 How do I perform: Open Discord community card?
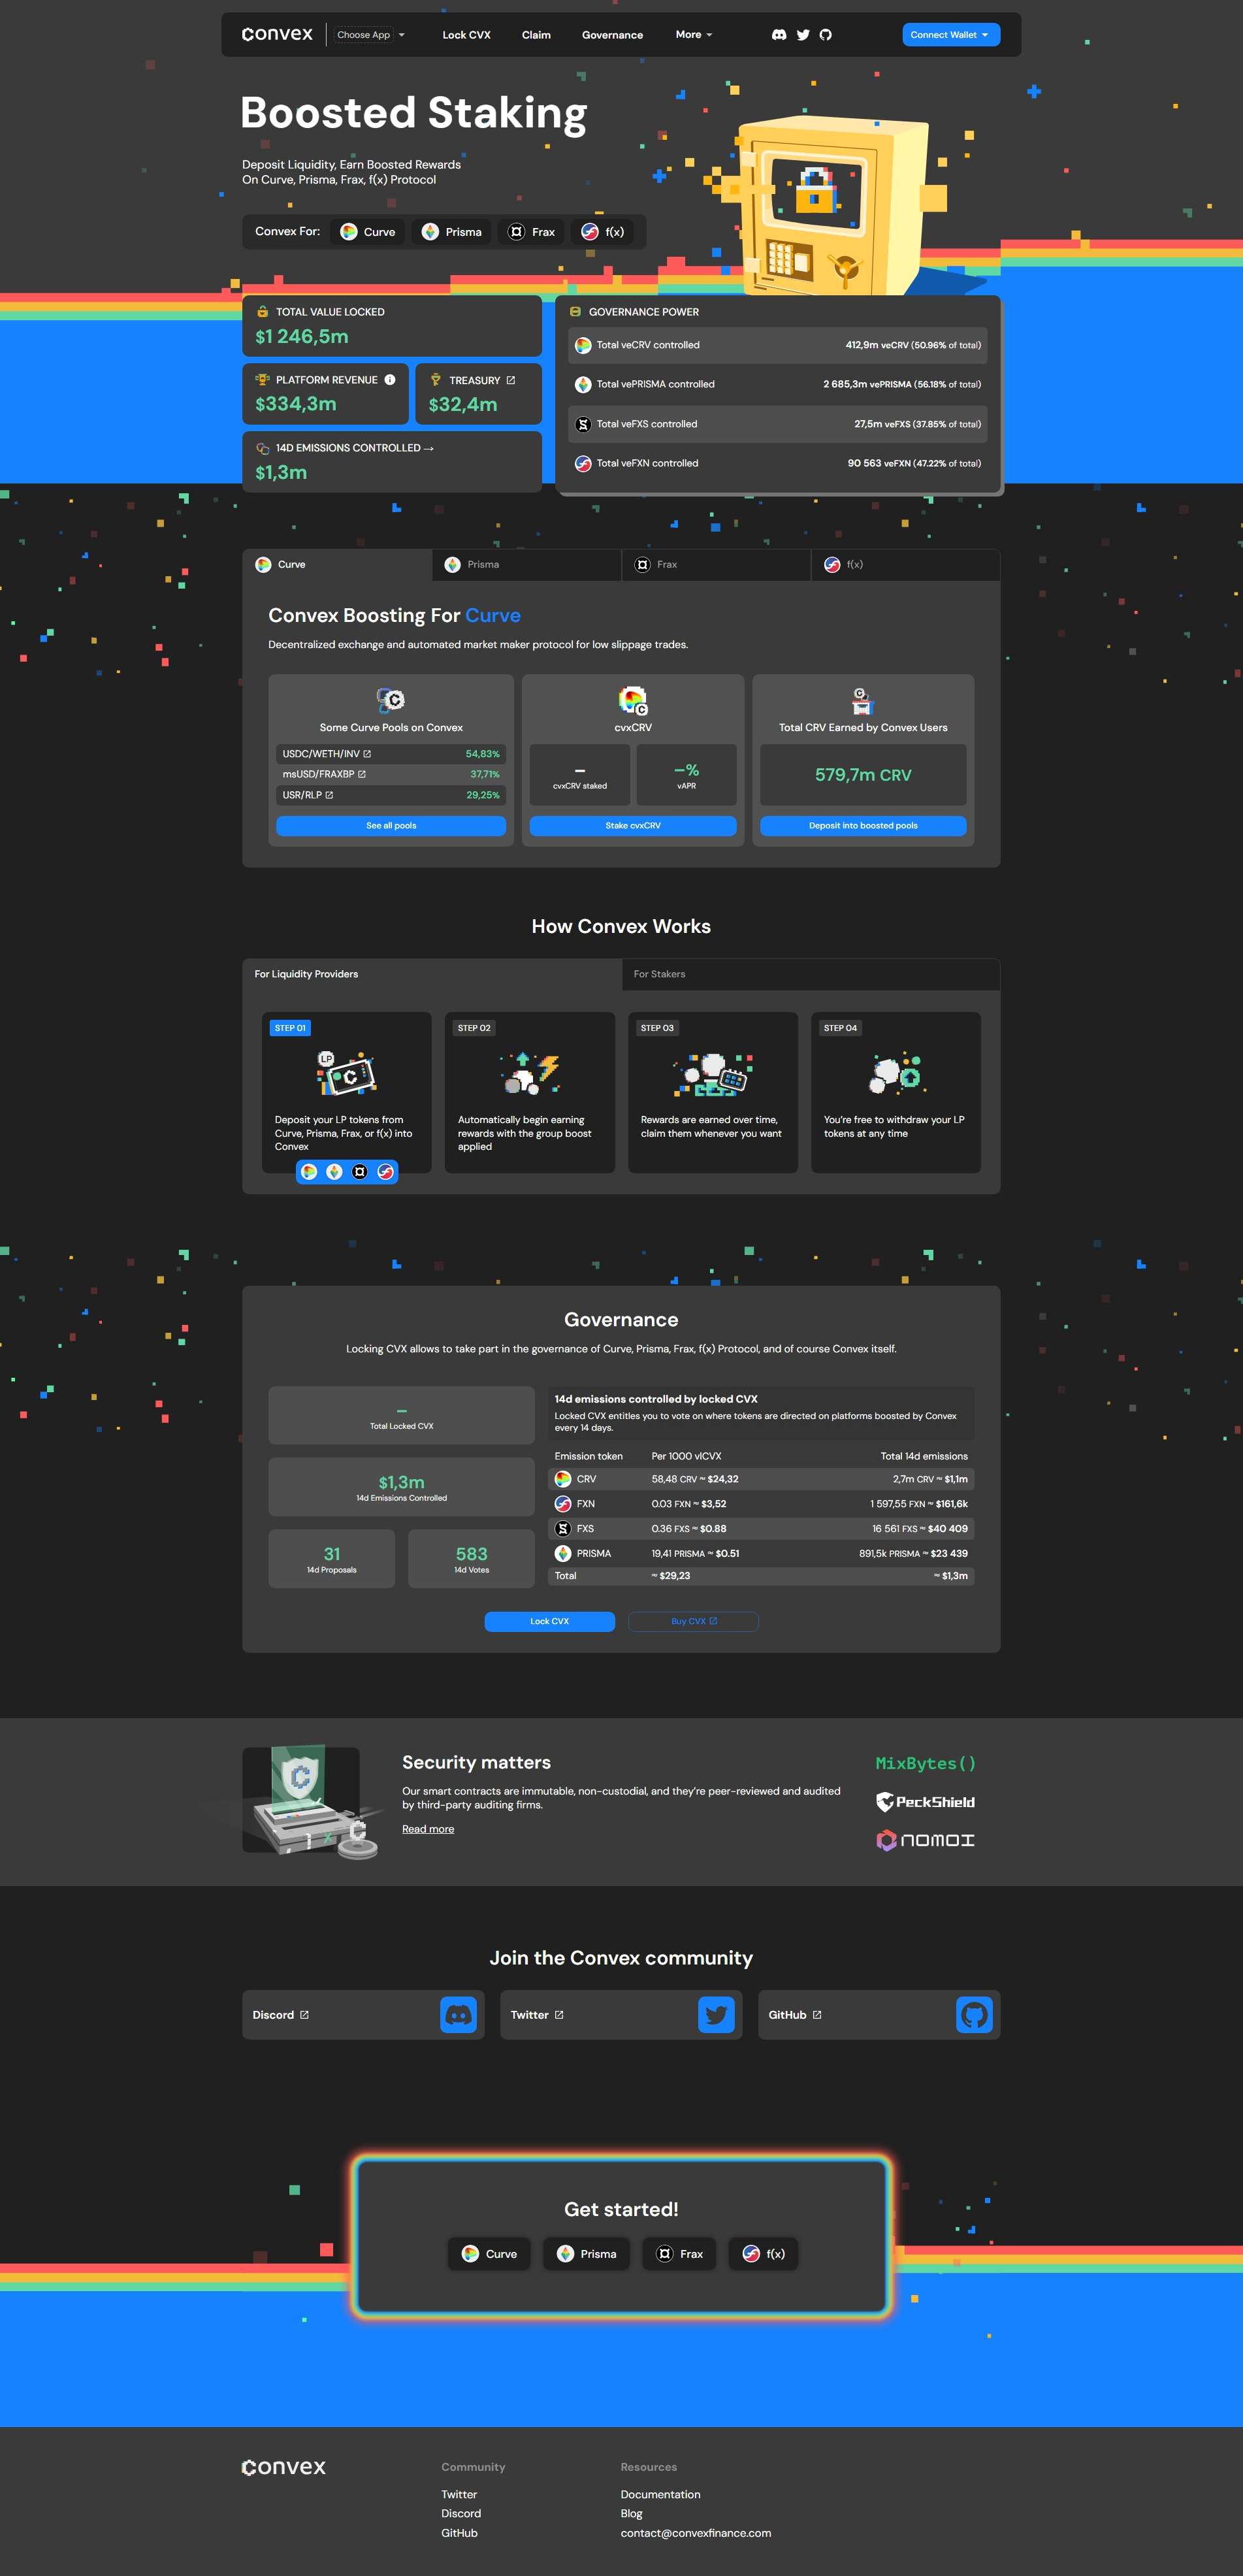(x=363, y=2015)
